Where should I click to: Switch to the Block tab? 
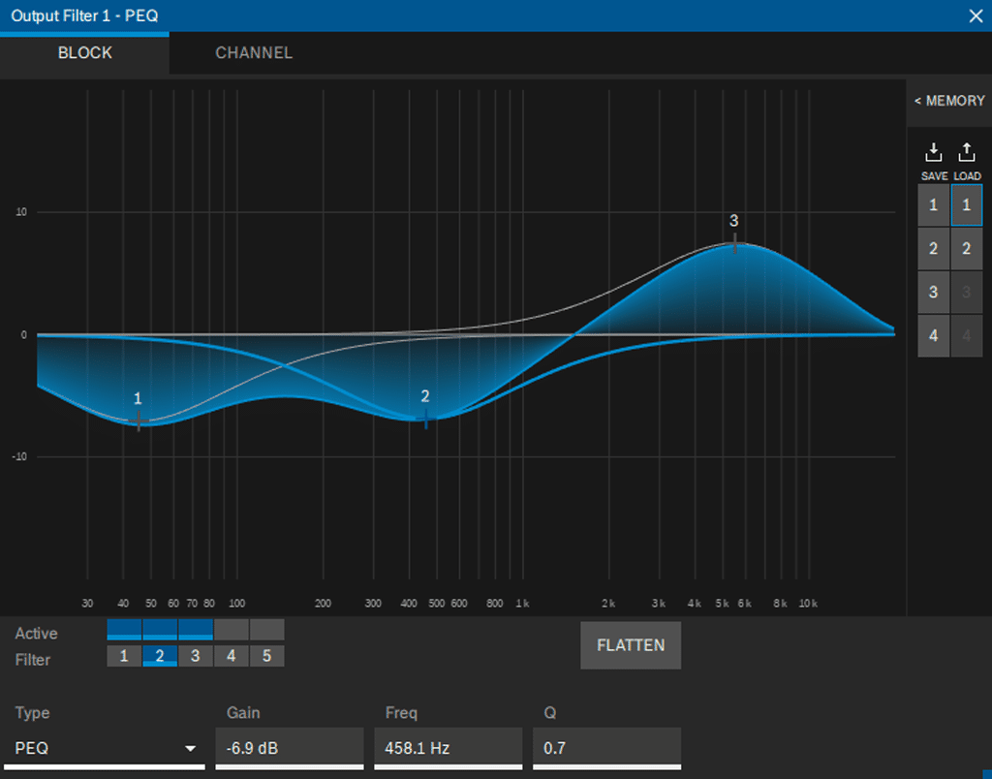click(x=85, y=53)
